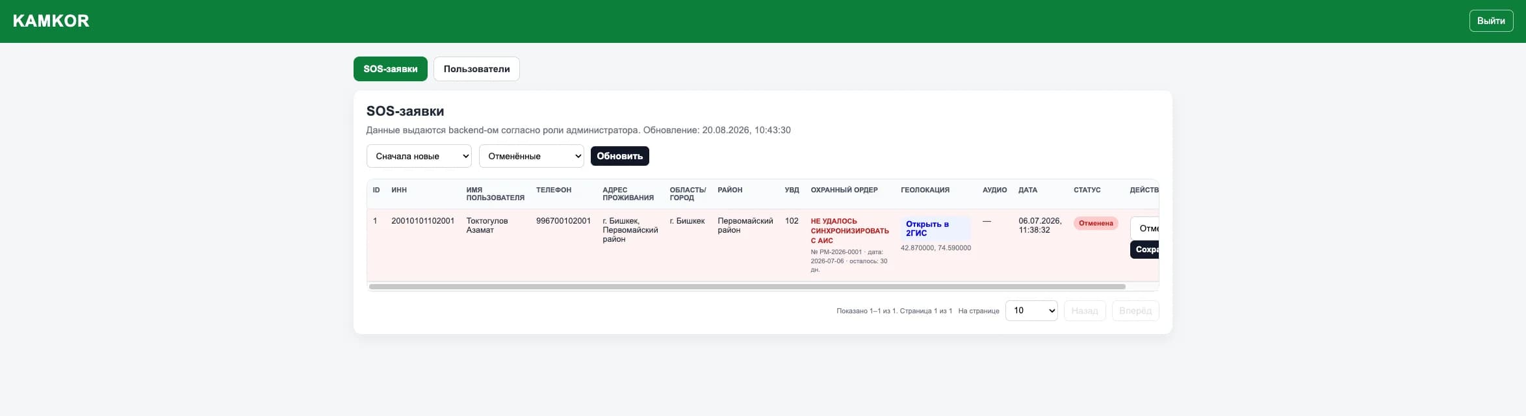Viewport: 1526px width, 416px height.
Task: Click the Первомайский район cell in Район column
Action: (x=745, y=226)
